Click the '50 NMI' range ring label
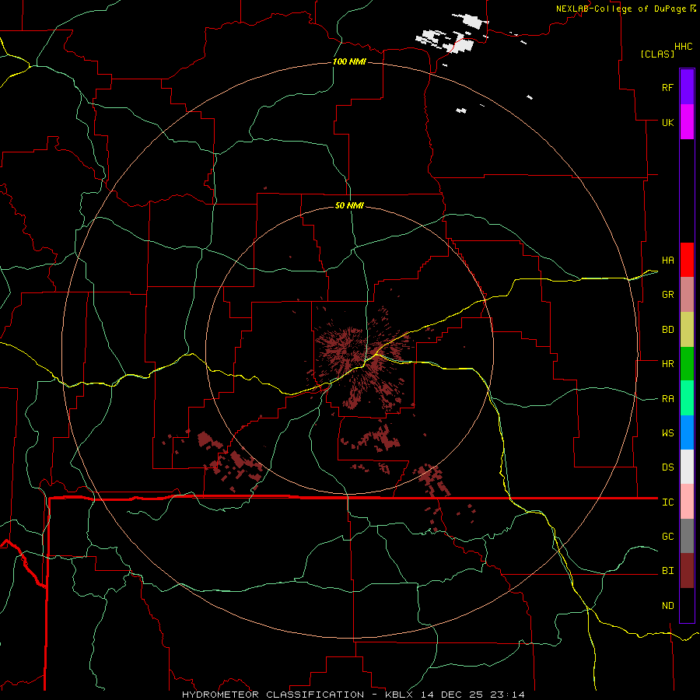The image size is (700, 700). 349,205
